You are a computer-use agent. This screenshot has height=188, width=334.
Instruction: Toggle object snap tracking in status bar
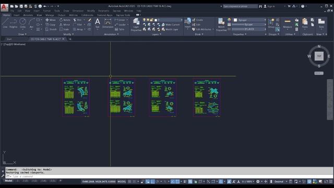(x=173, y=182)
